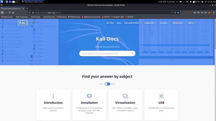Open the NetHunter bookmark
Viewport: 216px width, 121px height.
pos(74,17)
